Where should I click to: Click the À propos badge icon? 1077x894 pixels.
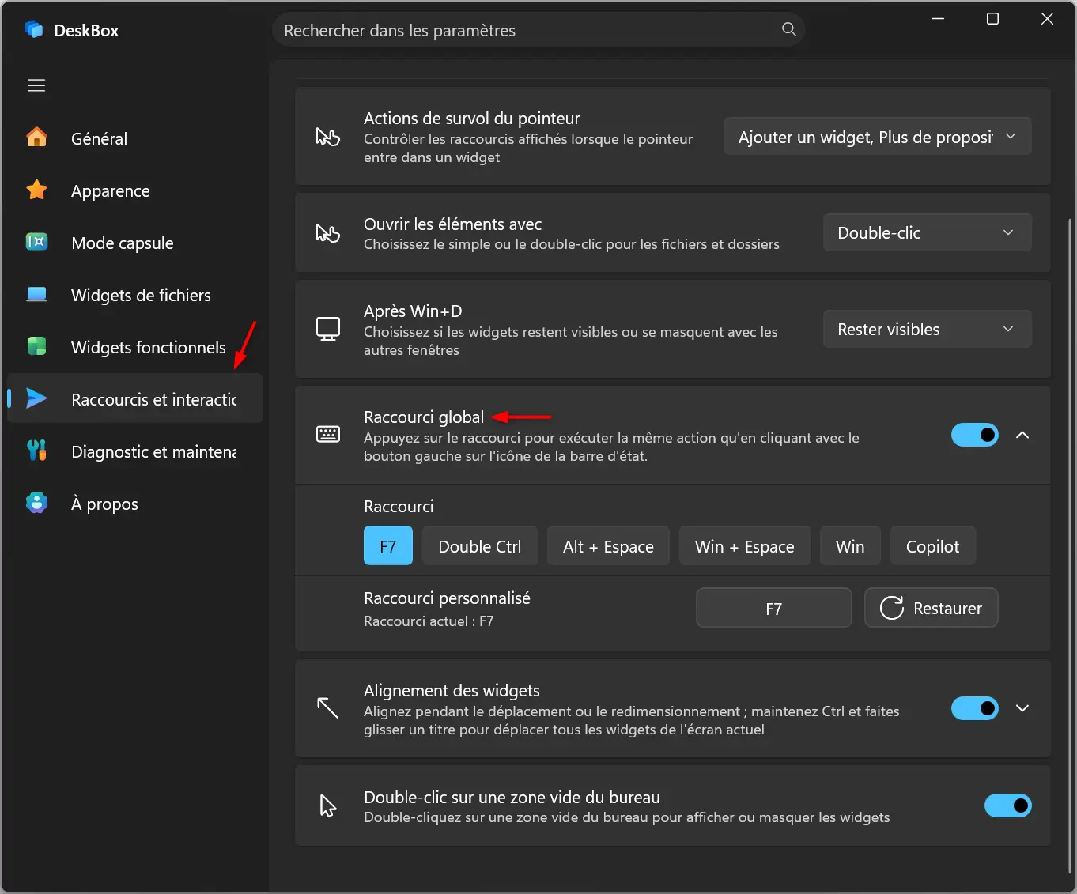tap(36, 503)
